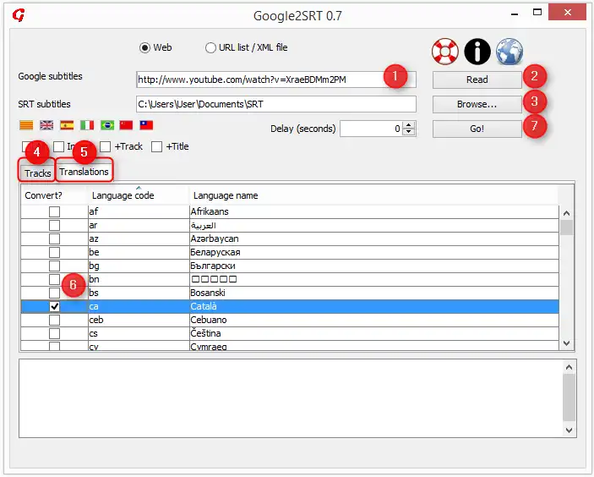Screen dimensions: 594x477
Task: Check convert box for Български
Action: point(55,266)
